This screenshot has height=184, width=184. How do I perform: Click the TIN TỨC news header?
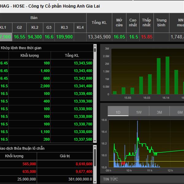coord(110,179)
